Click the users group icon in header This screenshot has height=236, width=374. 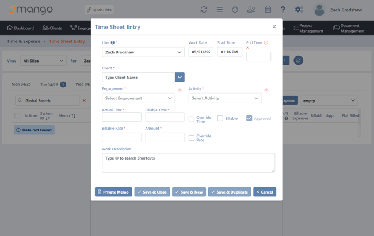[251, 10]
